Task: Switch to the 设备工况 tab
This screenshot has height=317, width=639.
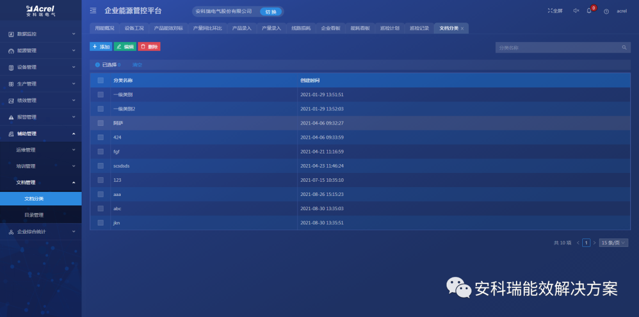Action: (134, 28)
